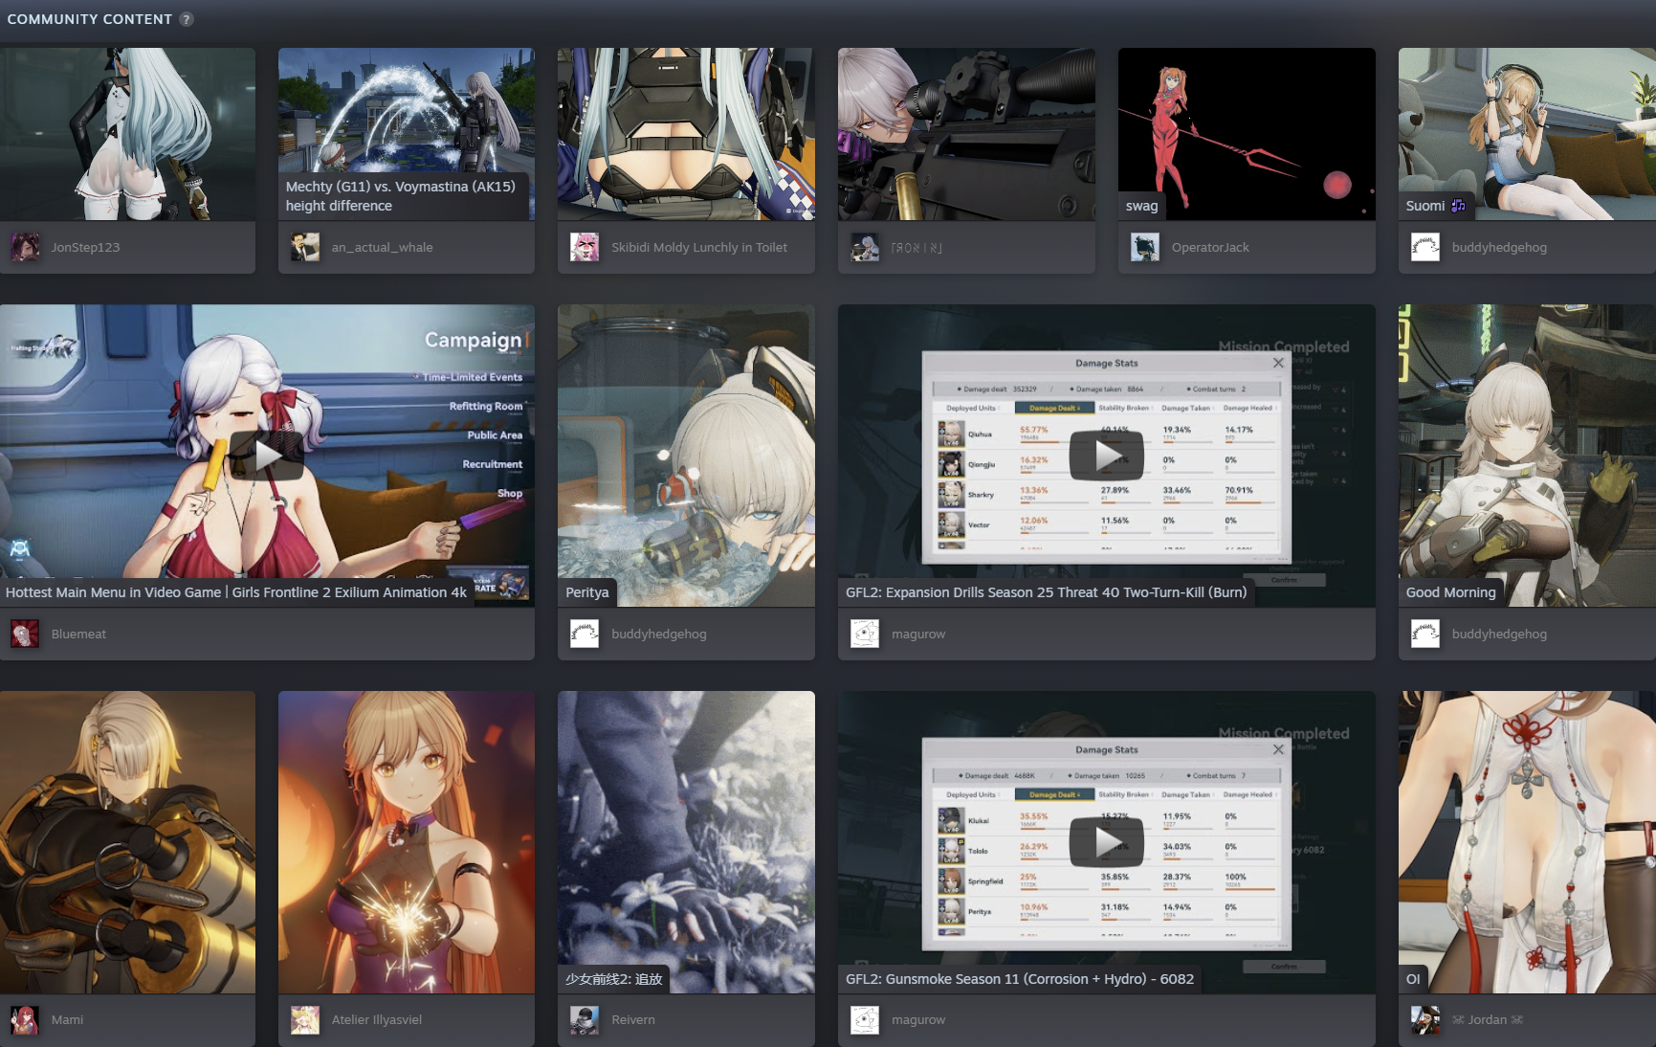Click buddyhedgehog avatar under the Peritya screenshot
This screenshot has width=1656, height=1047.
click(x=585, y=634)
